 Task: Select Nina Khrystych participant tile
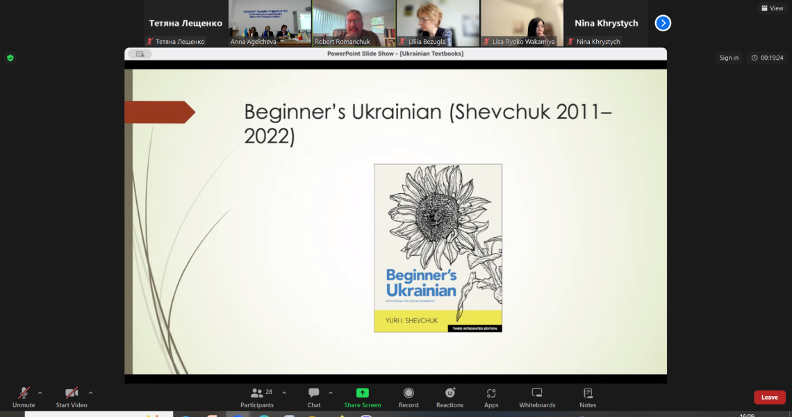[x=606, y=23]
